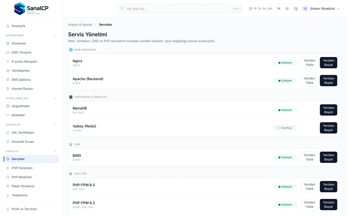Click the SSL Sertifikaları lock icon

click(8, 133)
